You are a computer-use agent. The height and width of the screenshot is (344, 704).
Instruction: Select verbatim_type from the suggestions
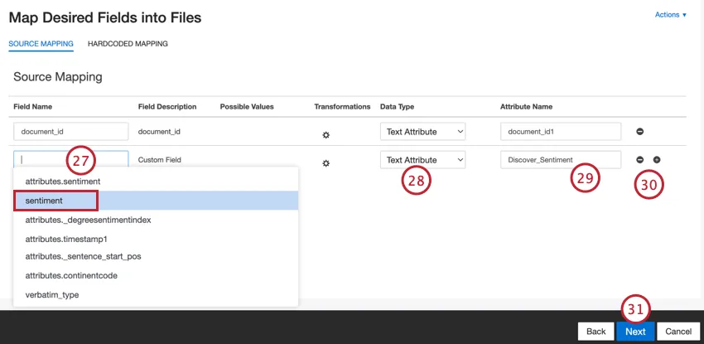tap(51, 294)
